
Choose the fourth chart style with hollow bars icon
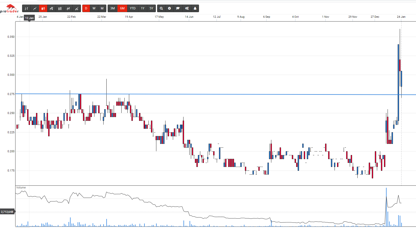click(52, 8)
